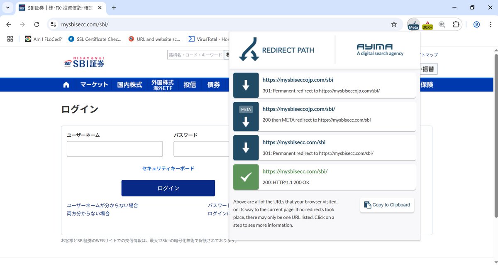Click the blue ログイン button

point(168,188)
